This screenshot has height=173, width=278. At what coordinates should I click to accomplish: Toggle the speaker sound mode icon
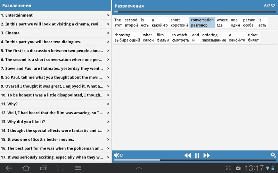click(x=118, y=155)
